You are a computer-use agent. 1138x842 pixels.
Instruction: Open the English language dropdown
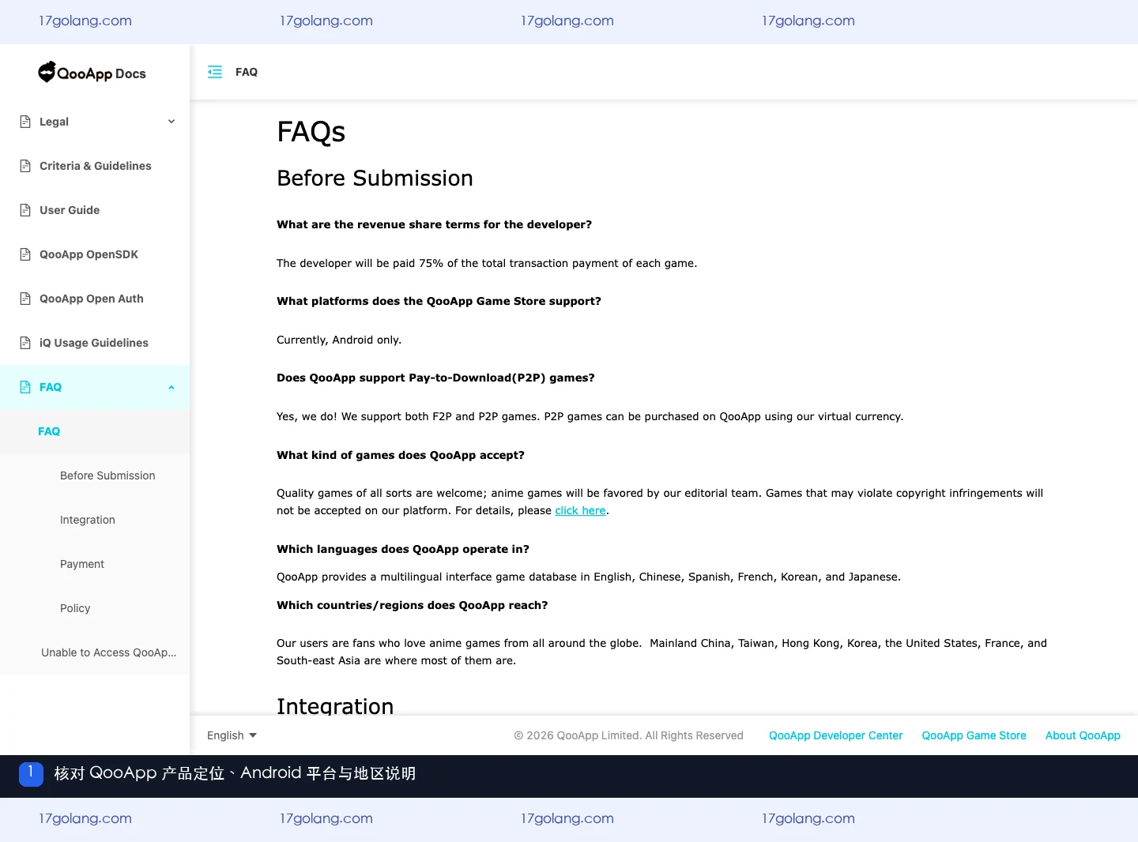(232, 735)
